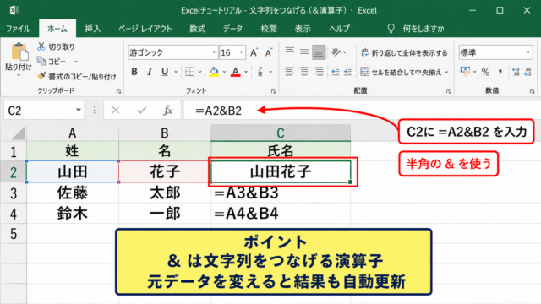541x304 pixels.
Task: Select column B header
Action: coord(165,133)
